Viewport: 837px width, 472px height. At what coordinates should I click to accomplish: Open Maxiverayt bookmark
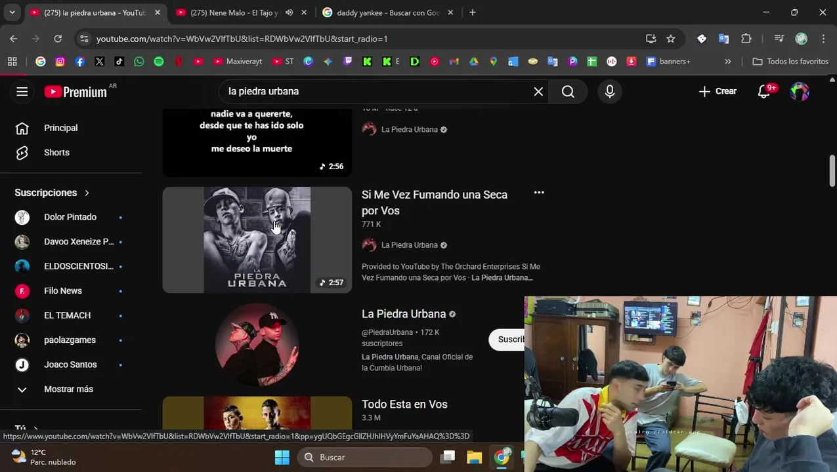pos(238,62)
